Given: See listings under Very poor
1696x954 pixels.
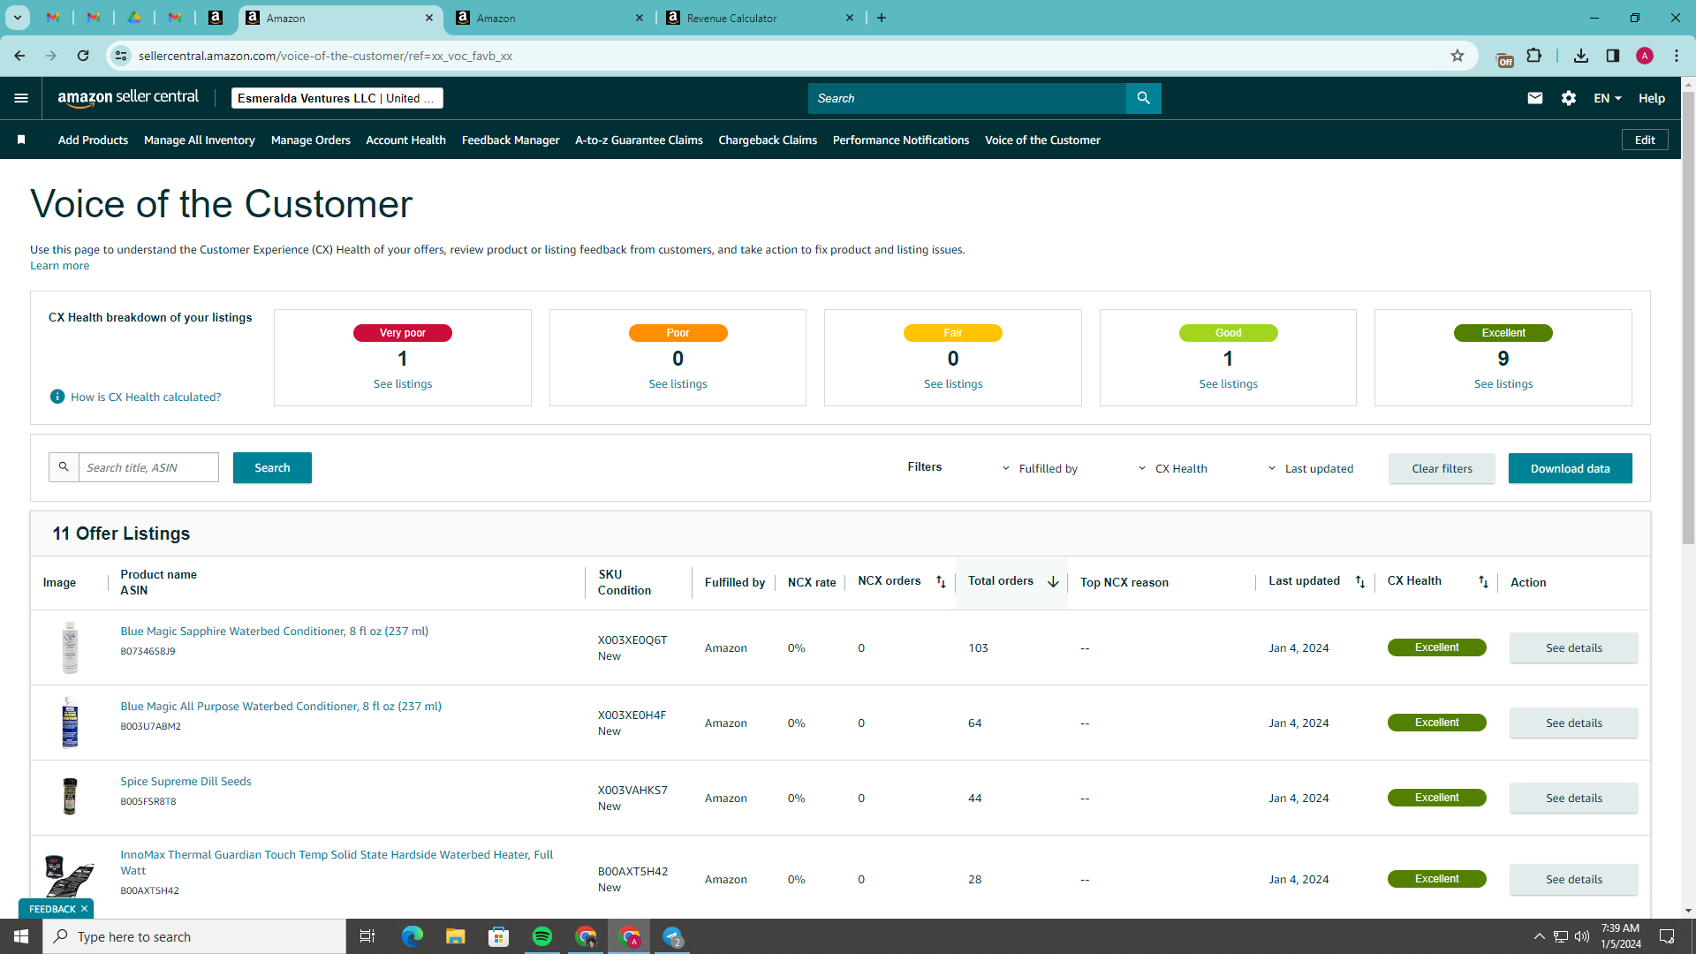Looking at the screenshot, I should click(403, 383).
